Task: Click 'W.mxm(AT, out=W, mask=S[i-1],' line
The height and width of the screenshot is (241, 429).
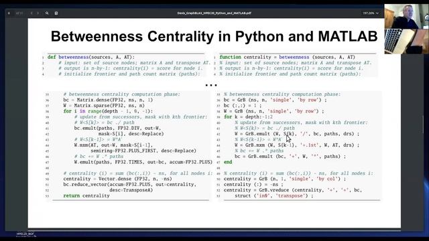Action: 113,145
